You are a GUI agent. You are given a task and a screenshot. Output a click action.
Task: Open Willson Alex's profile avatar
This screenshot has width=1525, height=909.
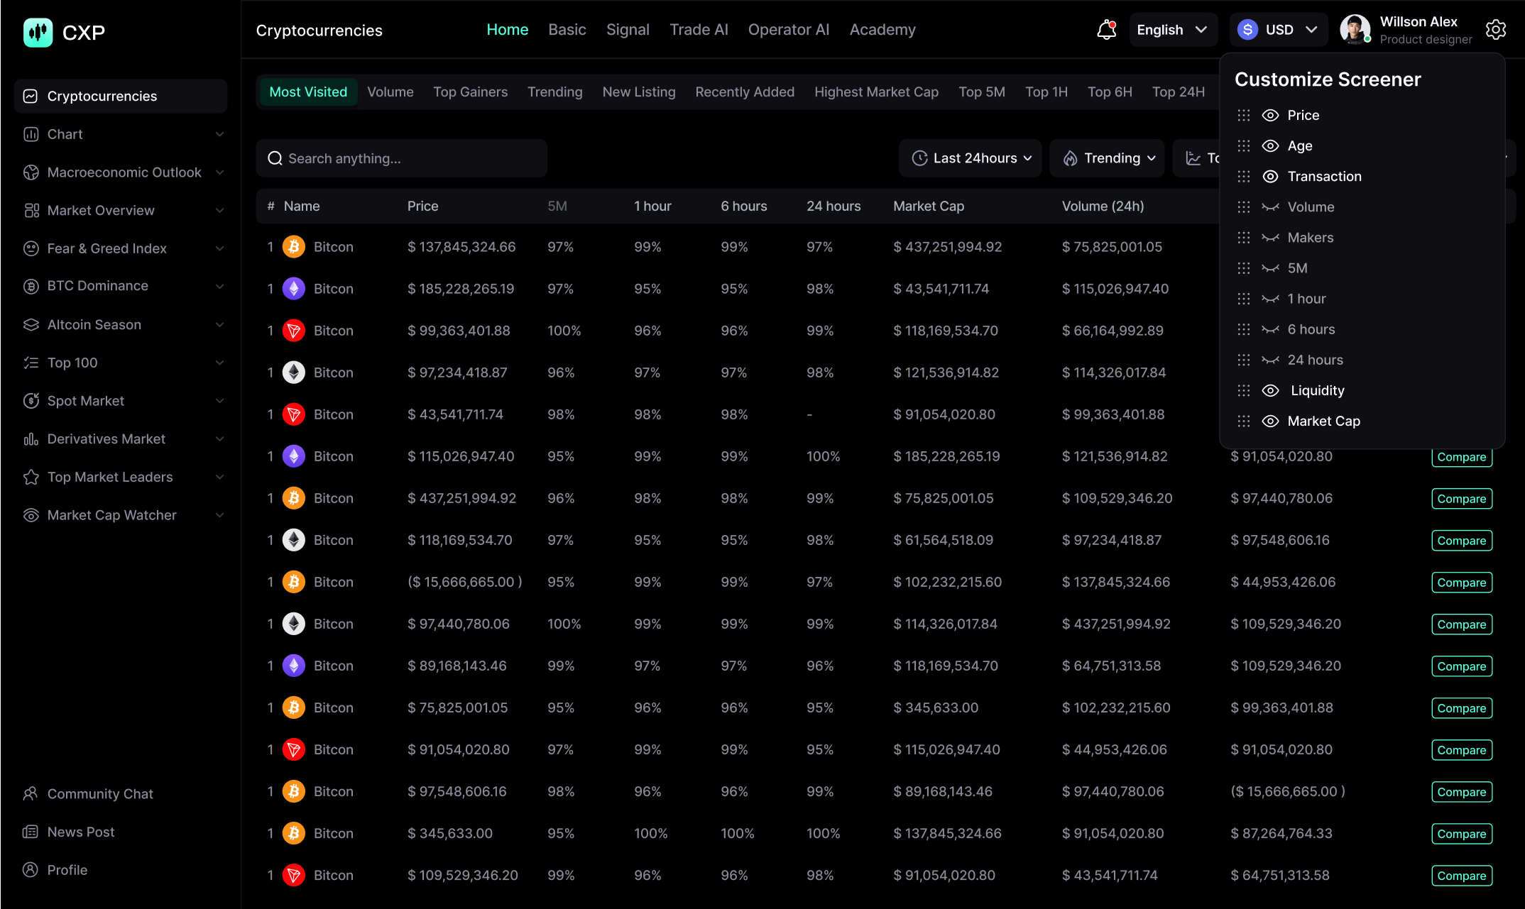1355,29
